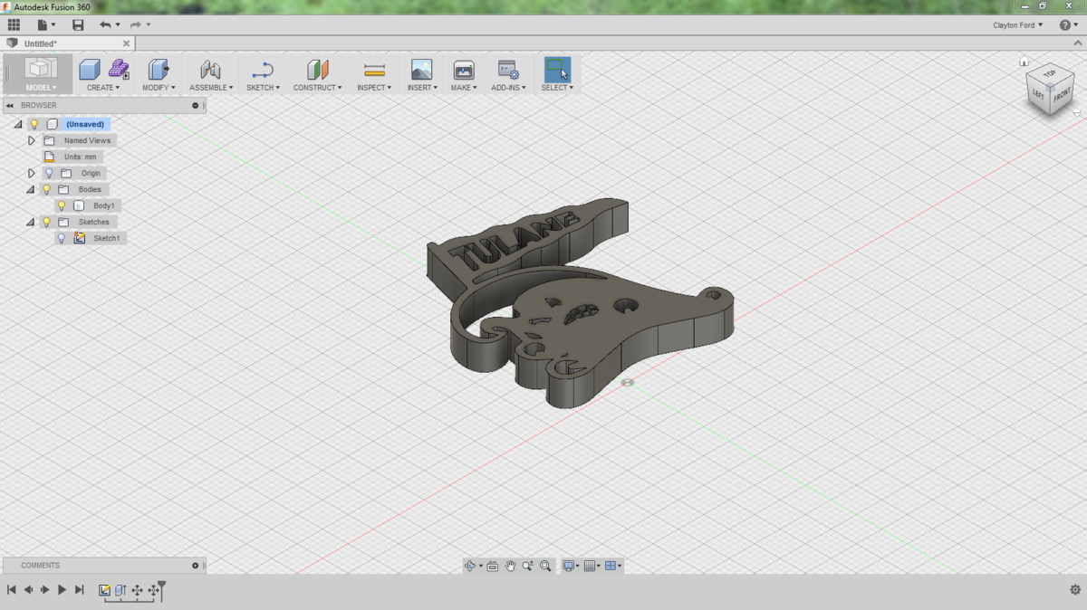Viewport: 1087px width, 610px height.
Task: Collapse the Bodies folder
Action: click(30, 189)
